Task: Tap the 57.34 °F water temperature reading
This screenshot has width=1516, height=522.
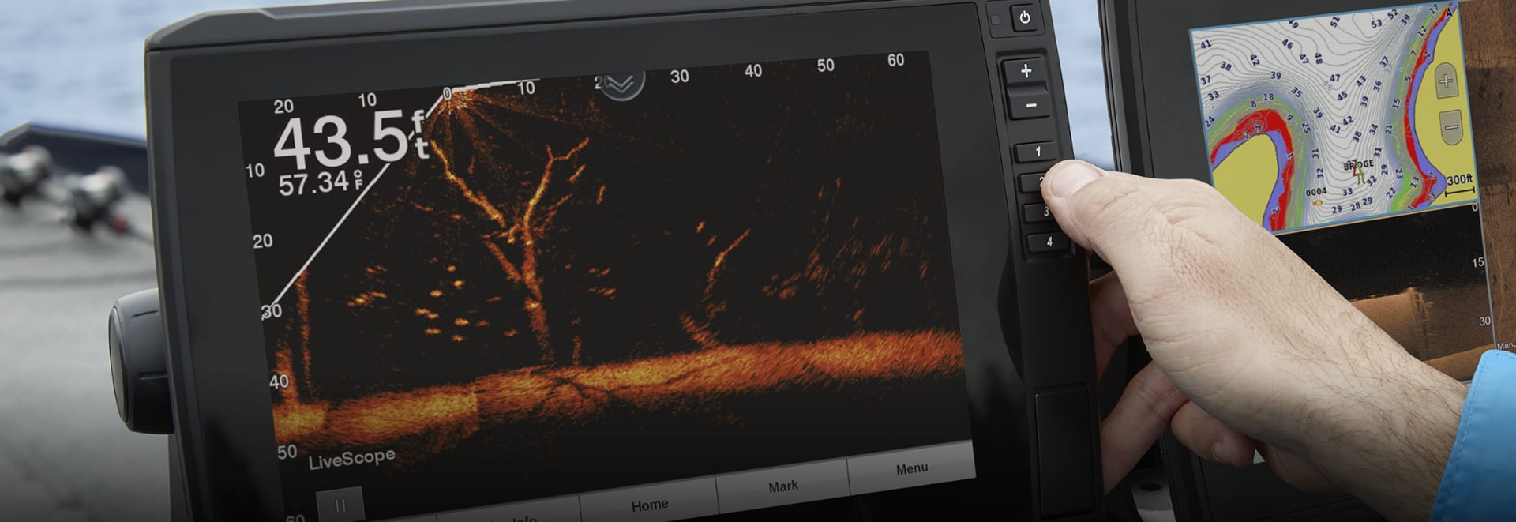Action: (x=319, y=184)
